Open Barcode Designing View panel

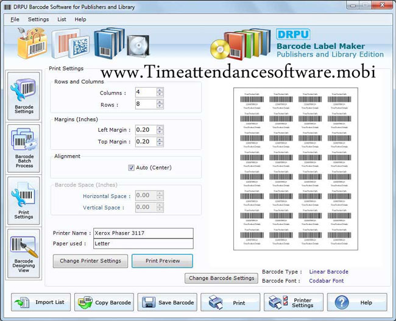point(24,253)
